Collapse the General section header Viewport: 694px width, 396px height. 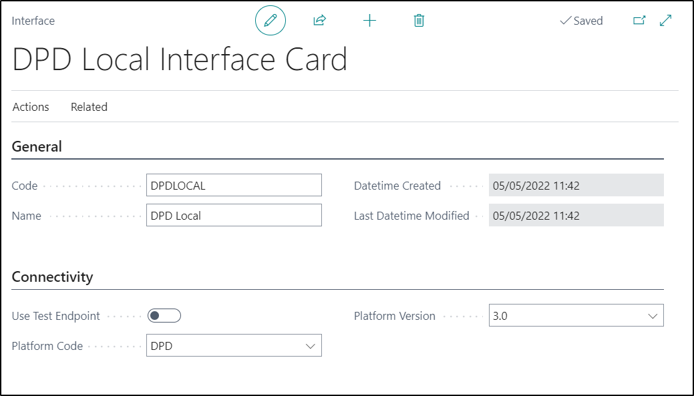tap(37, 146)
